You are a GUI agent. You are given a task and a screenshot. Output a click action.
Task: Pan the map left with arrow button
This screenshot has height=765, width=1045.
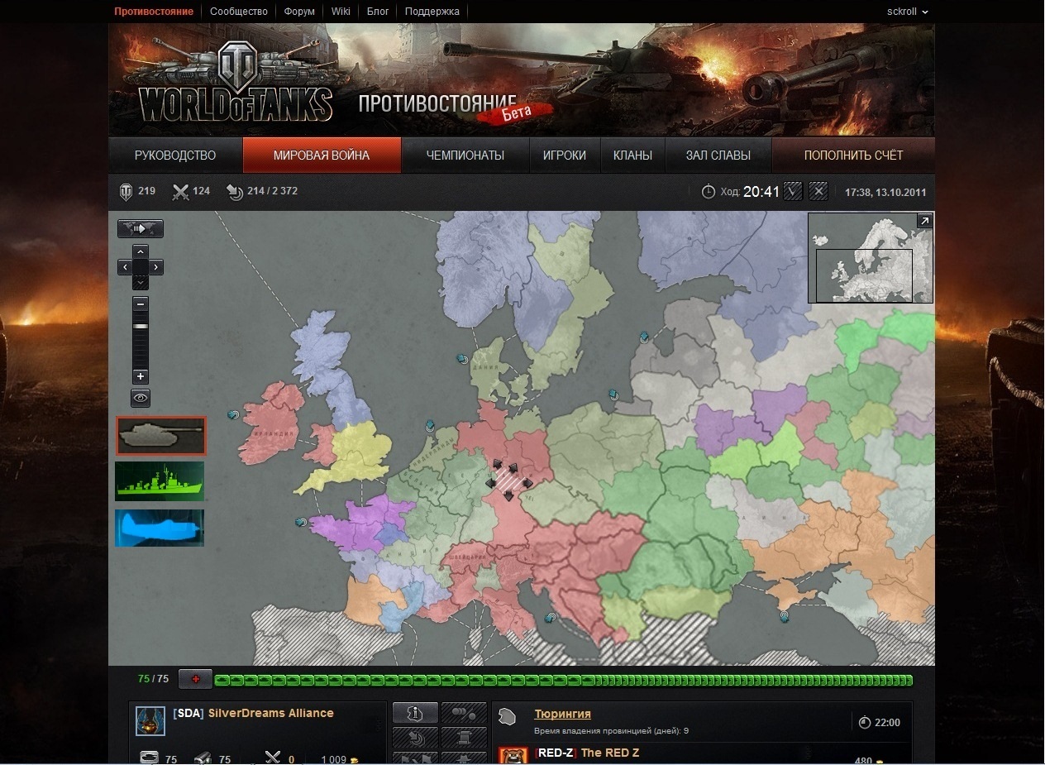[x=124, y=266]
